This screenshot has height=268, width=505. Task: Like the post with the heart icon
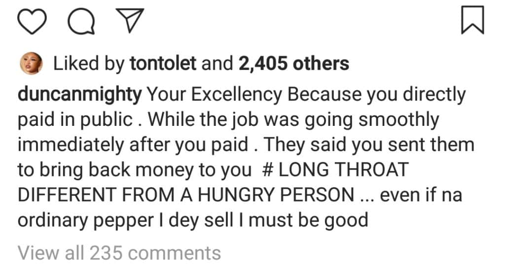(x=33, y=22)
